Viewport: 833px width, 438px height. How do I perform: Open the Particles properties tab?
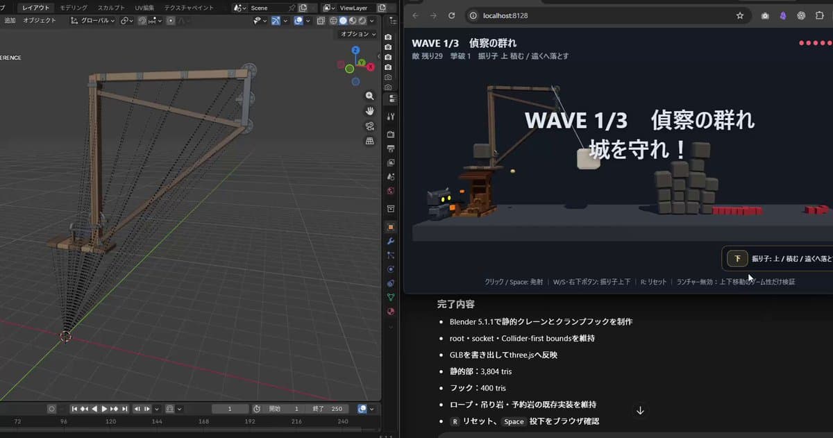[391, 255]
